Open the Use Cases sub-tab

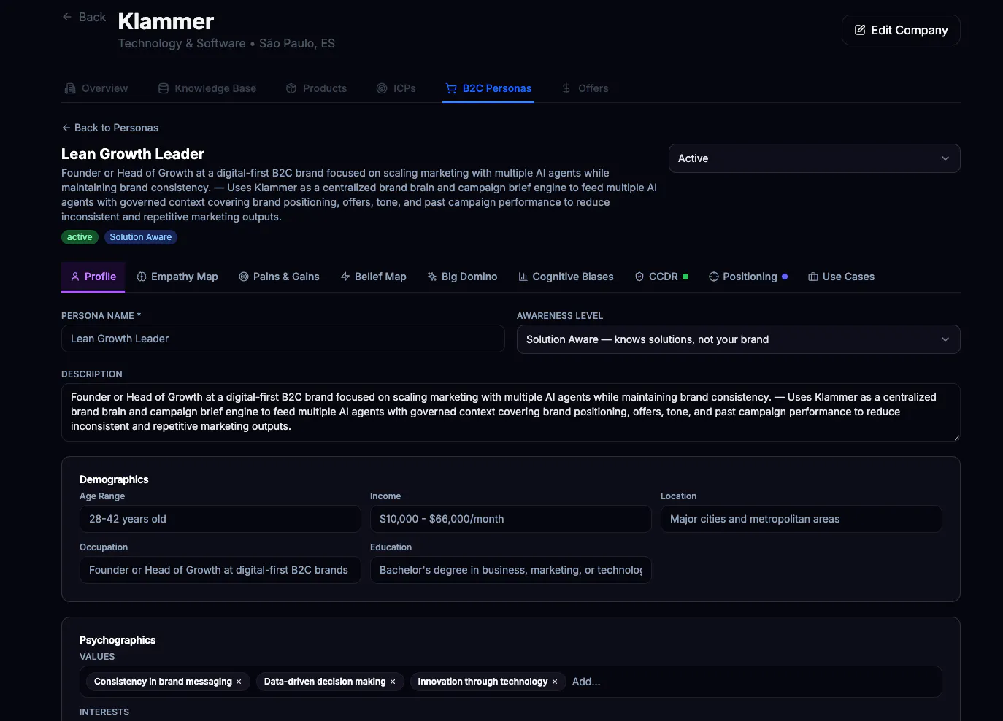tap(841, 277)
